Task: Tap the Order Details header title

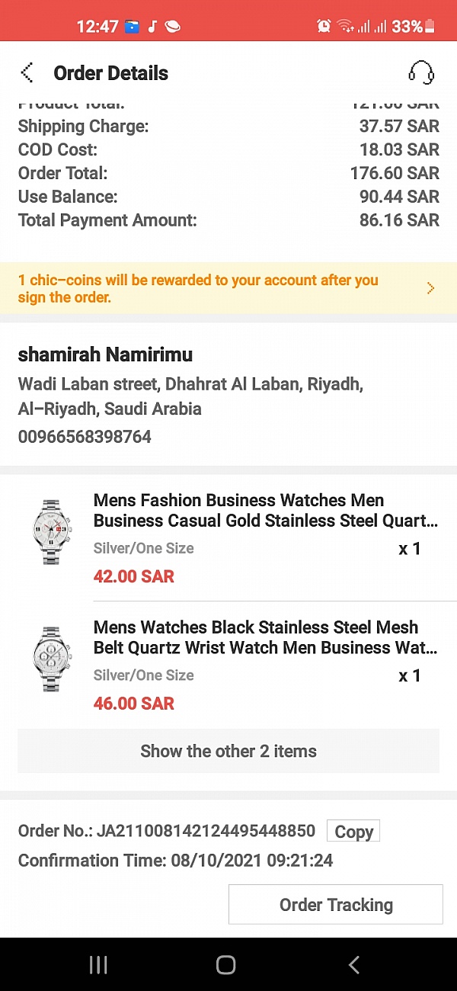Action: [x=111, y=73]
